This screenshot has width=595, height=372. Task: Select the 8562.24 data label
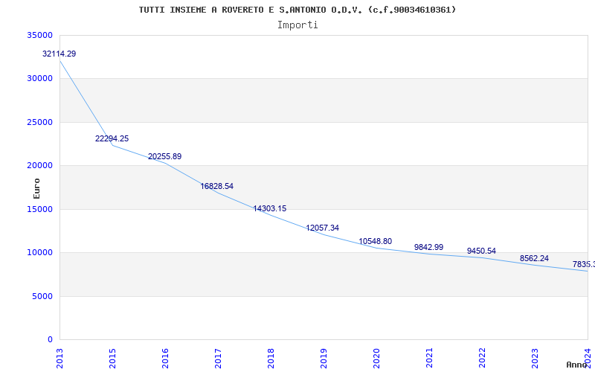point(534,258)
